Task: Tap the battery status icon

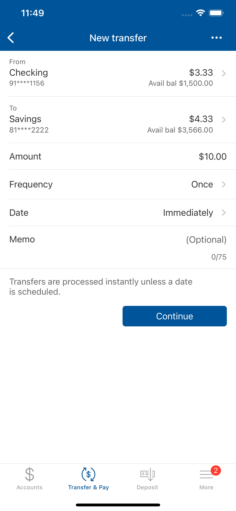Action: click(216, 13)
